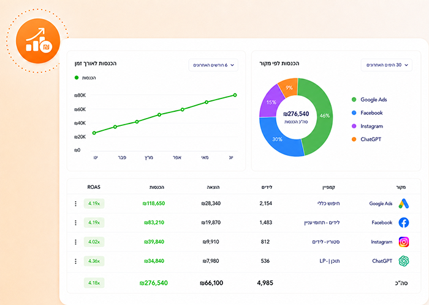This screenshot has width=429, height=305.
Task: Click the Google Ads logo icon in table
Action: click(x=403, y=204)
